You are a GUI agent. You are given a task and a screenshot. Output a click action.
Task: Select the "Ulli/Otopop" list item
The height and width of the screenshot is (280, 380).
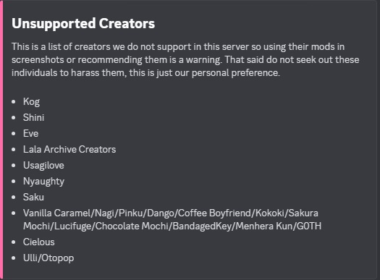point(48,258)
